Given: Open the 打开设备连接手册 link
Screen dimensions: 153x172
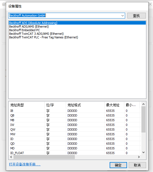Looking at the screenshot, I should [x=25, y=164].
